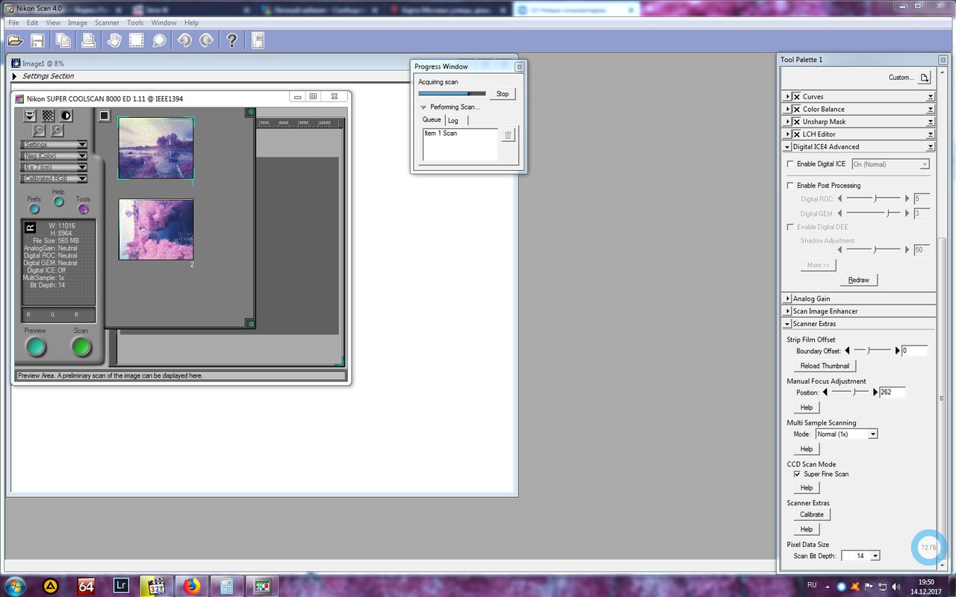The width and height of the screenshot is (956, 597).
Task: Open Multi Sample Scanning mode dropdown
Action: coord(845,434)
